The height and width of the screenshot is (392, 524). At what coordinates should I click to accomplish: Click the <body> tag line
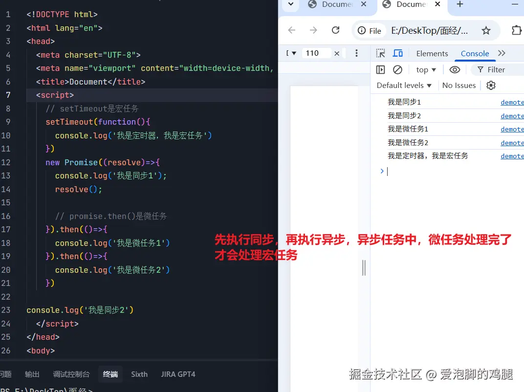pyautogui.click(x=41, y=350)
